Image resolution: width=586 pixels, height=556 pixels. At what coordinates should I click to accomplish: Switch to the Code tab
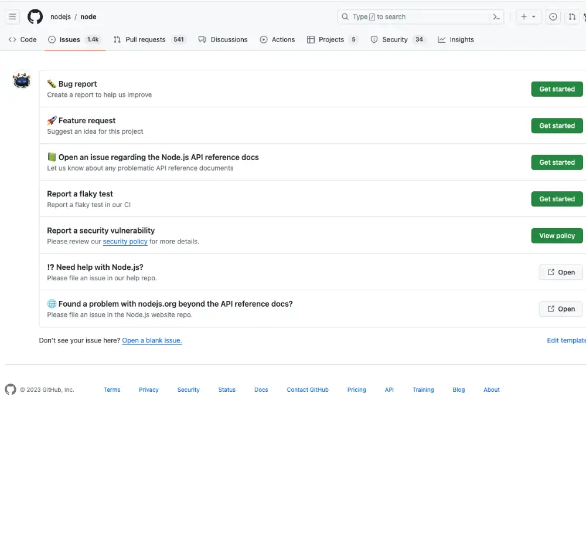[23, 40]
